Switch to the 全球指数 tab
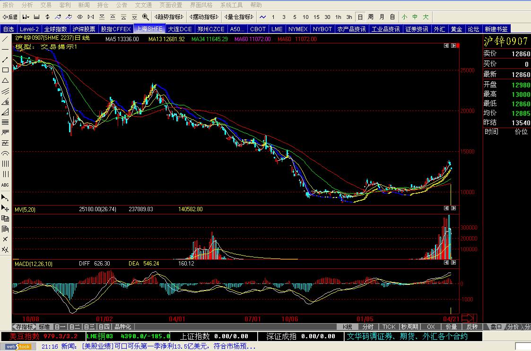The height and width of the screenshot is (351, 531). [56, 29]
